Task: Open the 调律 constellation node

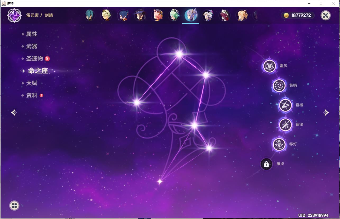Action: (286, 124)
